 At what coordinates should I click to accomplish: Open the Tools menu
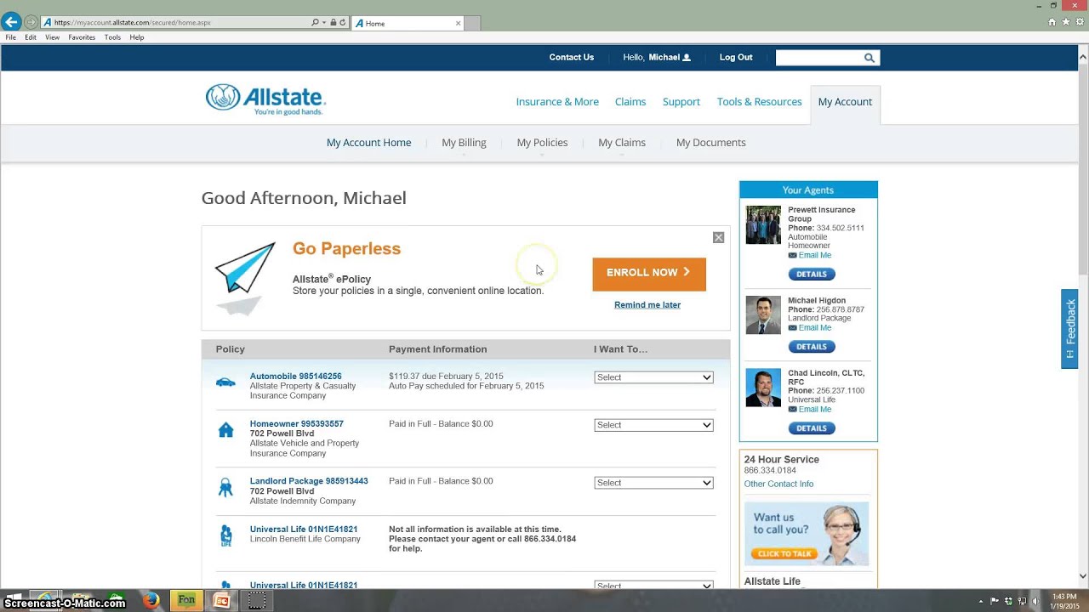pyautogui.click(x=112, y=37)
